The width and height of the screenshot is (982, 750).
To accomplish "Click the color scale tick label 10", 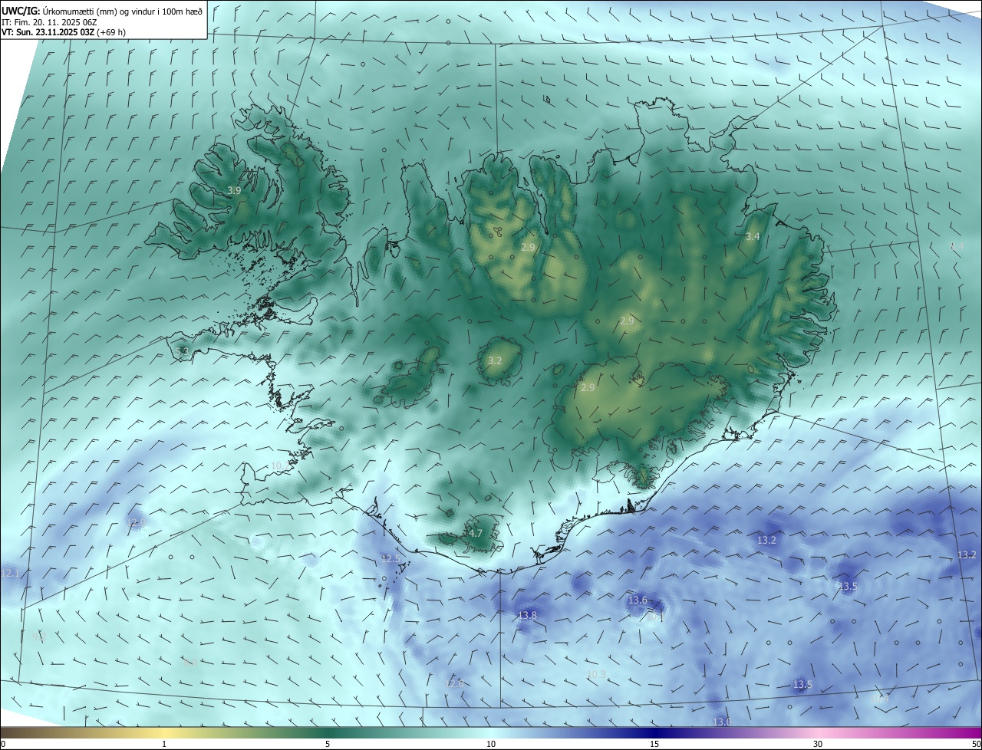I will [x=491, y=744].
